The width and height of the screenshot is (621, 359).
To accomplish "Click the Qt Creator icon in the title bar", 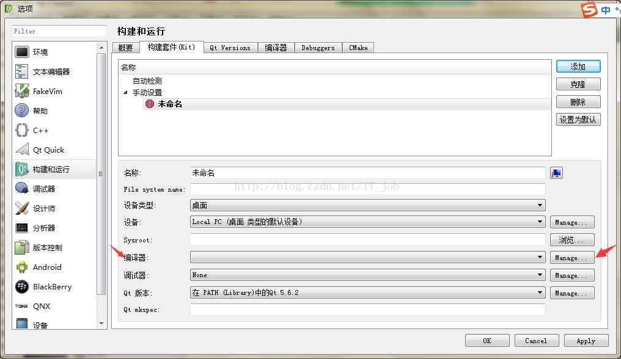I will [x=9, y=9].
